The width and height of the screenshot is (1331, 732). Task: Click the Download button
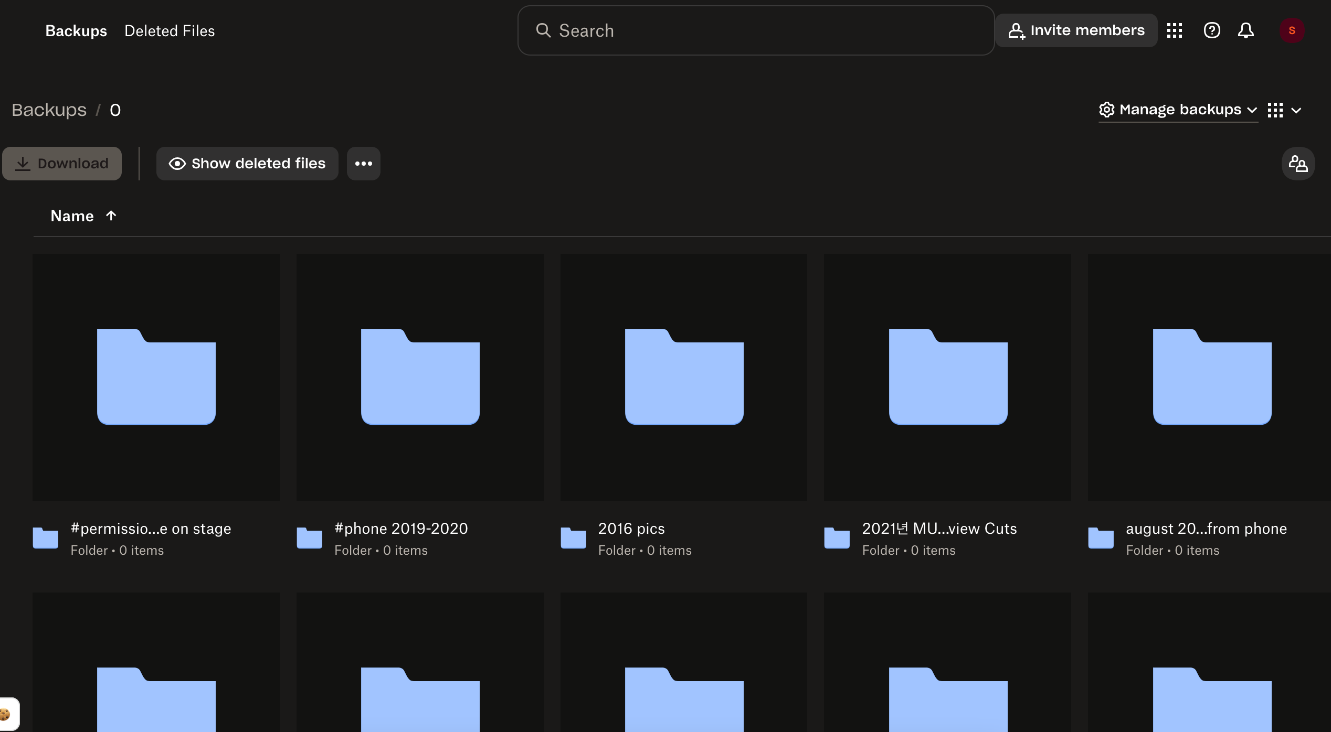(x=62, y=164)
